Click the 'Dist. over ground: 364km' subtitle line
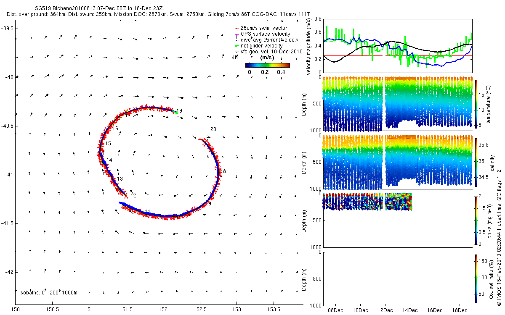 (159, 14)
